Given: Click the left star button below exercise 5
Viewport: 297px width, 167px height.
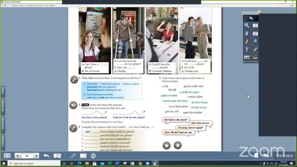Looking at the screenshot, I should click(x=167, y=145).
